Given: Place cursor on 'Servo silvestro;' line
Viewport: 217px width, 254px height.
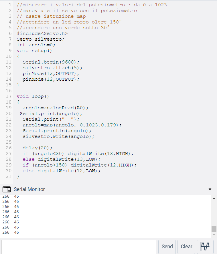Looking at the screenshot, I should point(41,39).
